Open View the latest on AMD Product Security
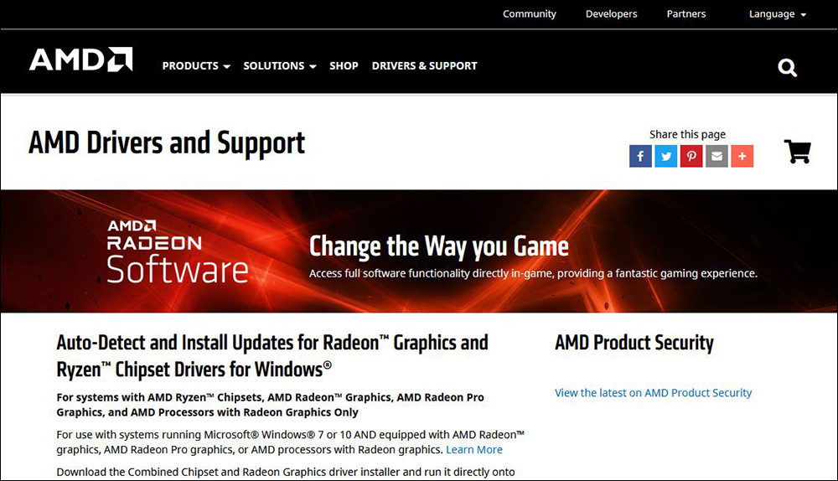Image resolution: width=838 pixels, height=481 pixels. [x=653, y=393]
